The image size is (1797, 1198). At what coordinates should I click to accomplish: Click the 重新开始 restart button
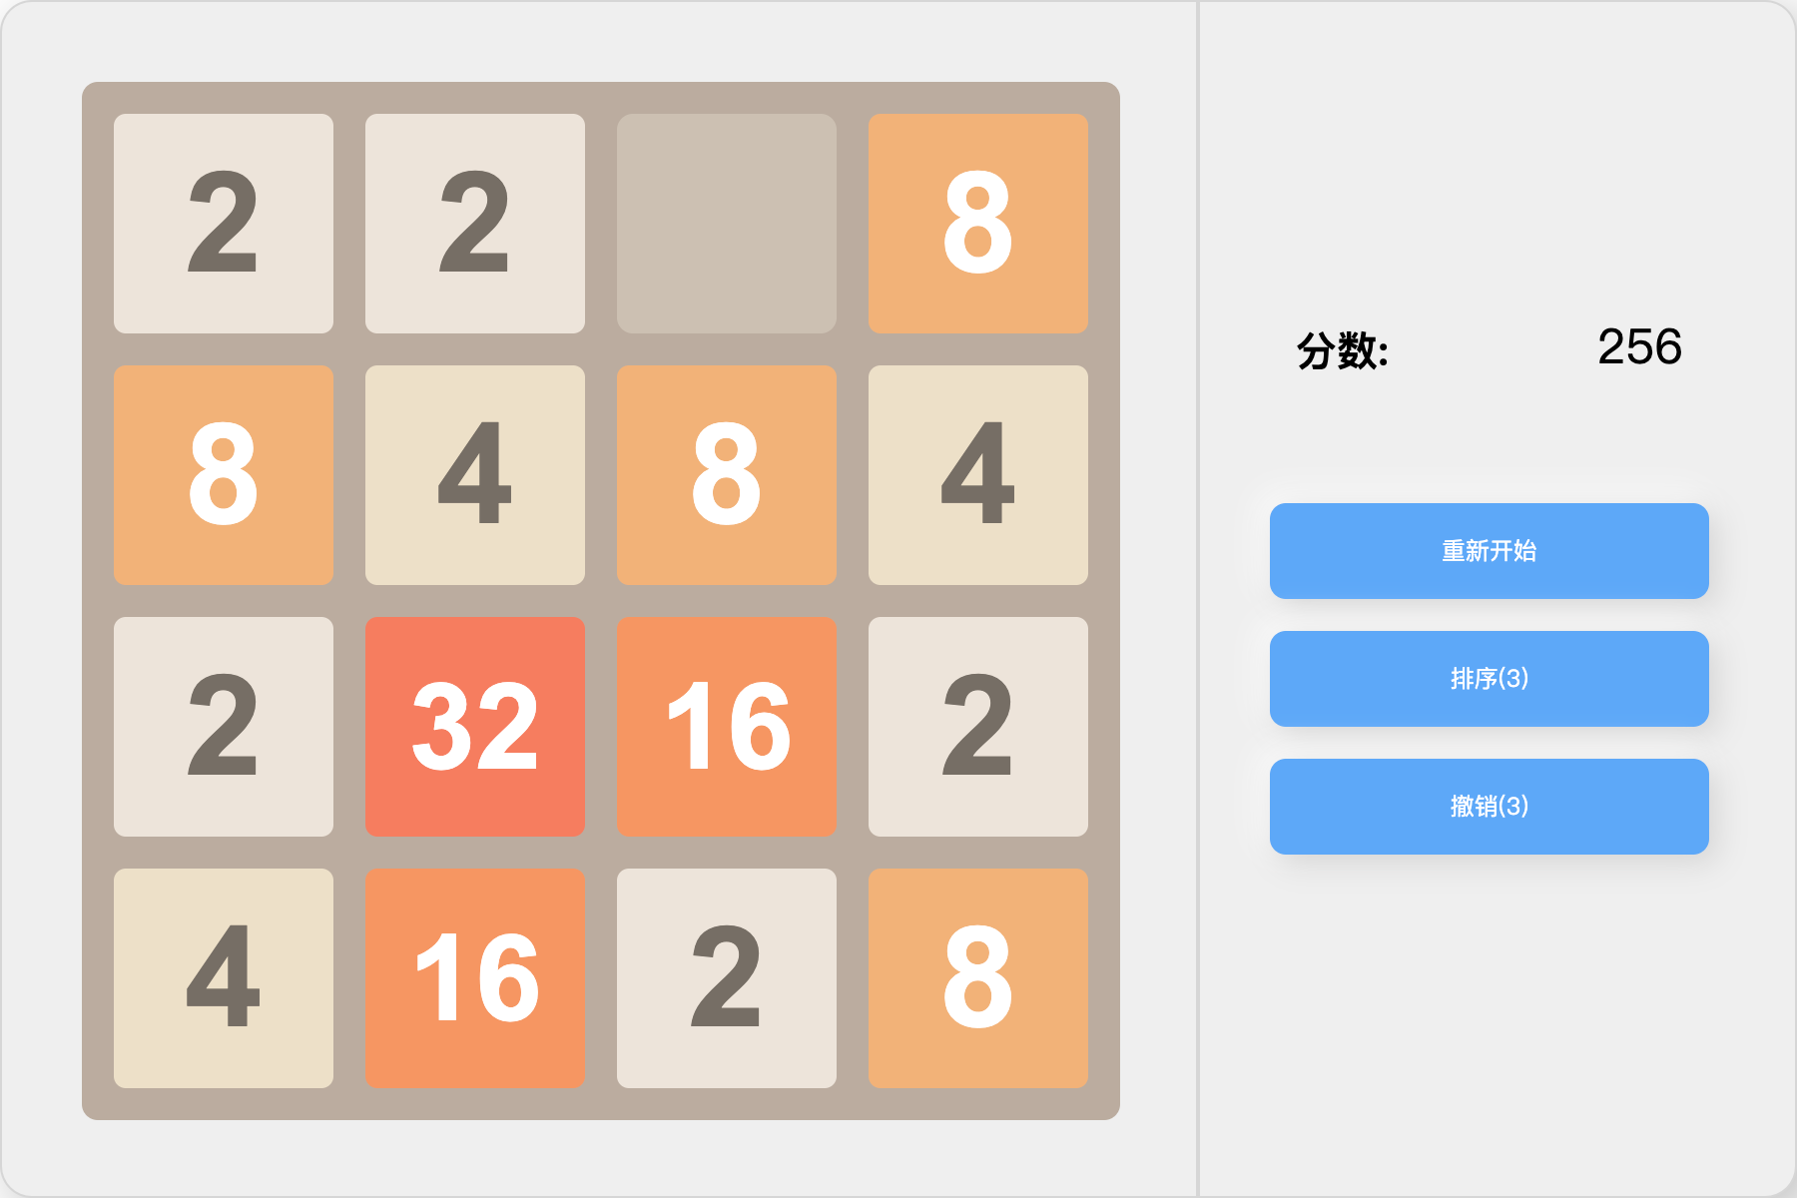coord(1489,551)
